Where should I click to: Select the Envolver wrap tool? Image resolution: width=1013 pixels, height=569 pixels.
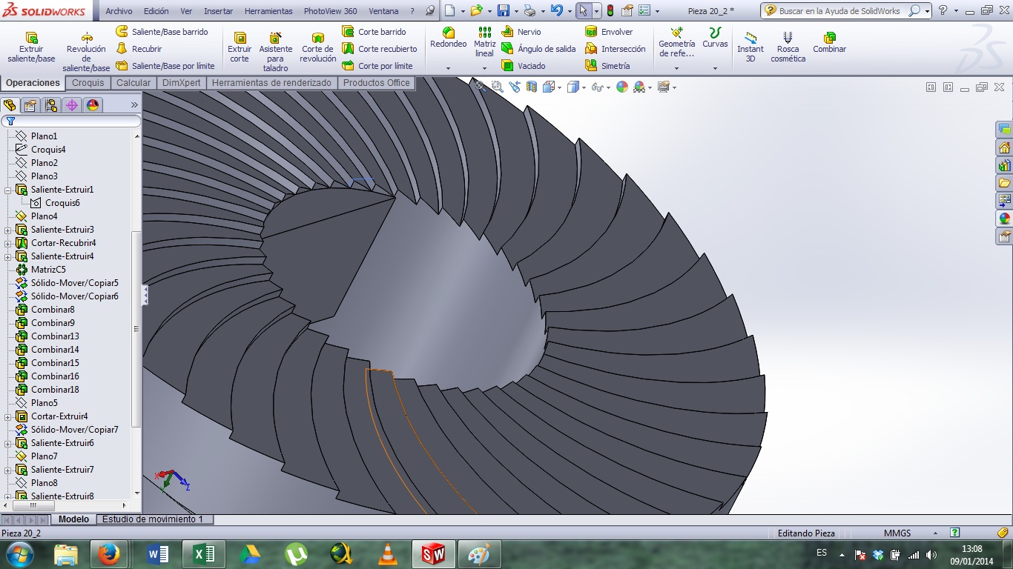point(609,32)
